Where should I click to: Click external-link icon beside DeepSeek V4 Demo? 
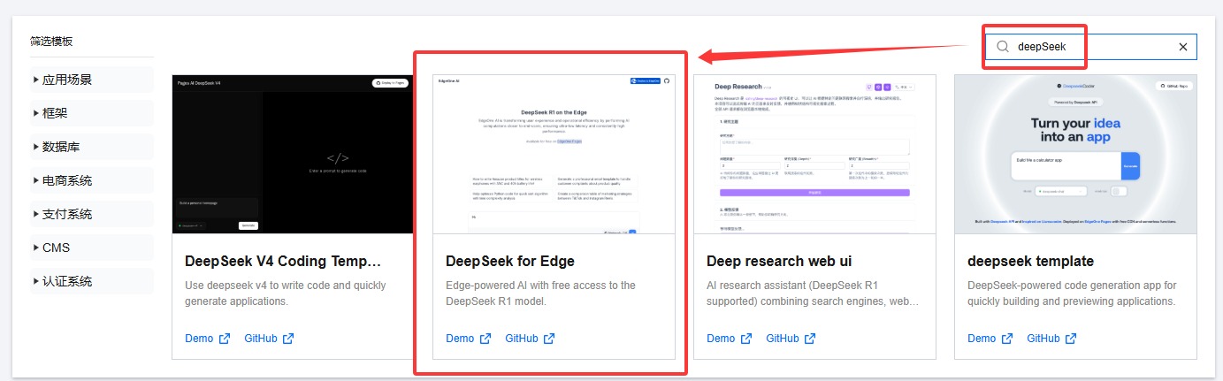pos(224,339)
